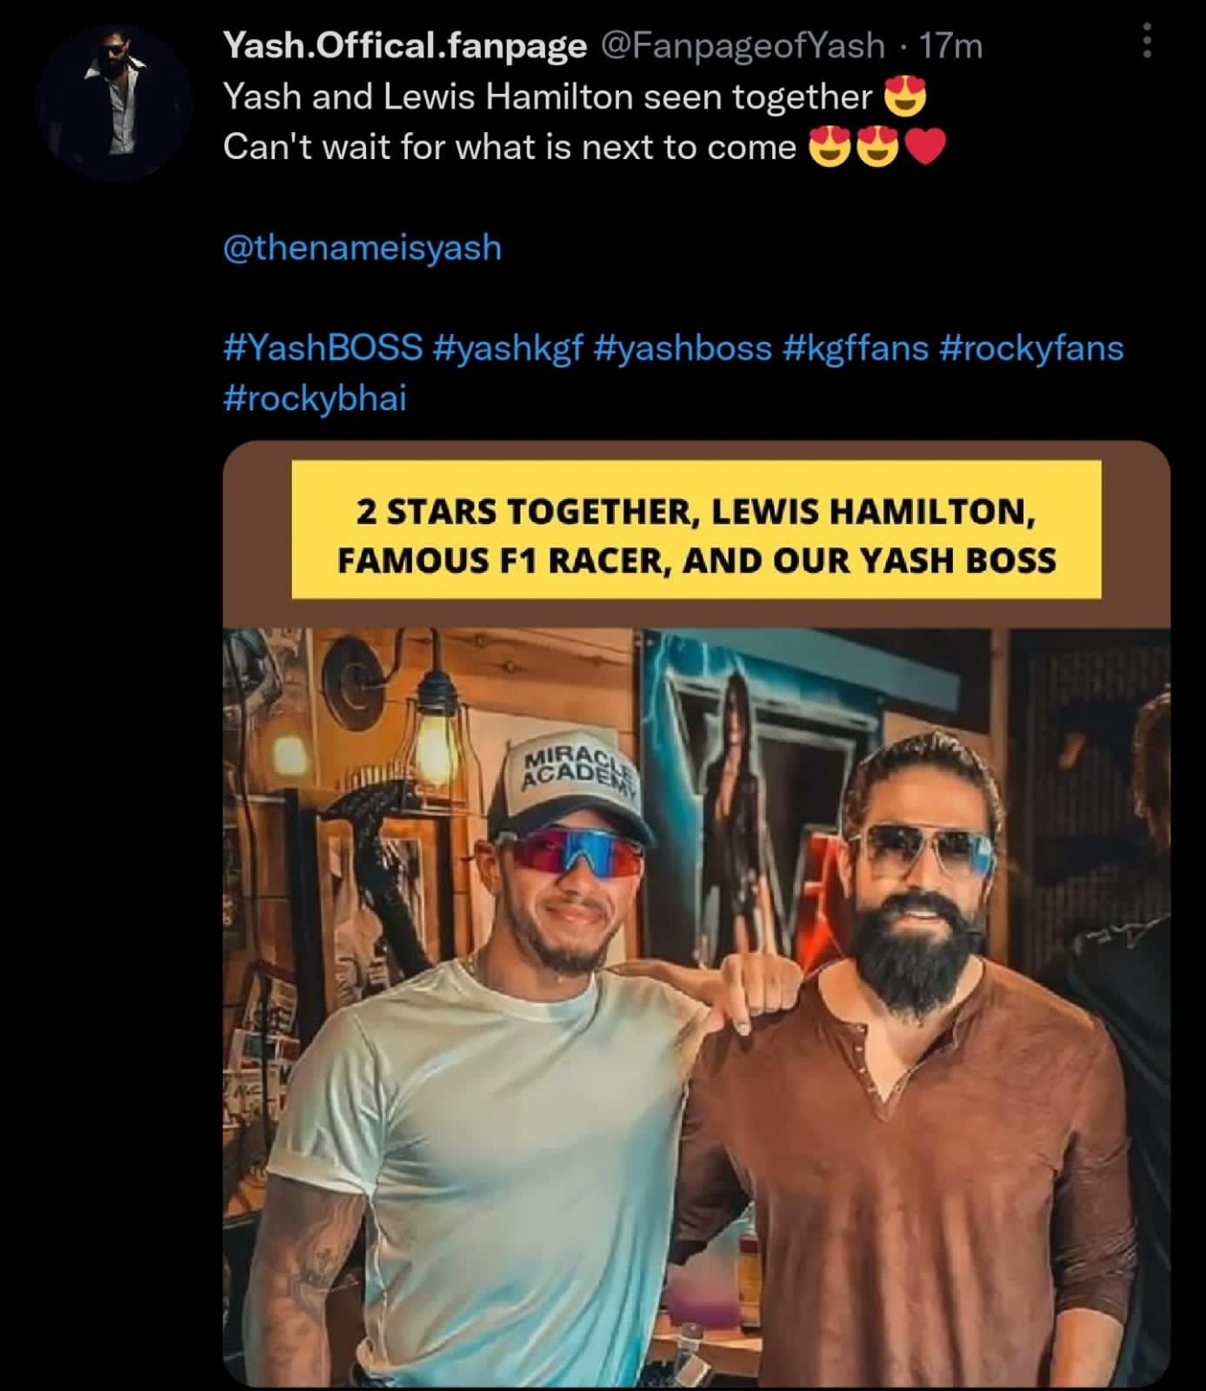Click the 17m tweet timestamp
The width and height of the screenshot is (1206, 1391).
(950, 45)
